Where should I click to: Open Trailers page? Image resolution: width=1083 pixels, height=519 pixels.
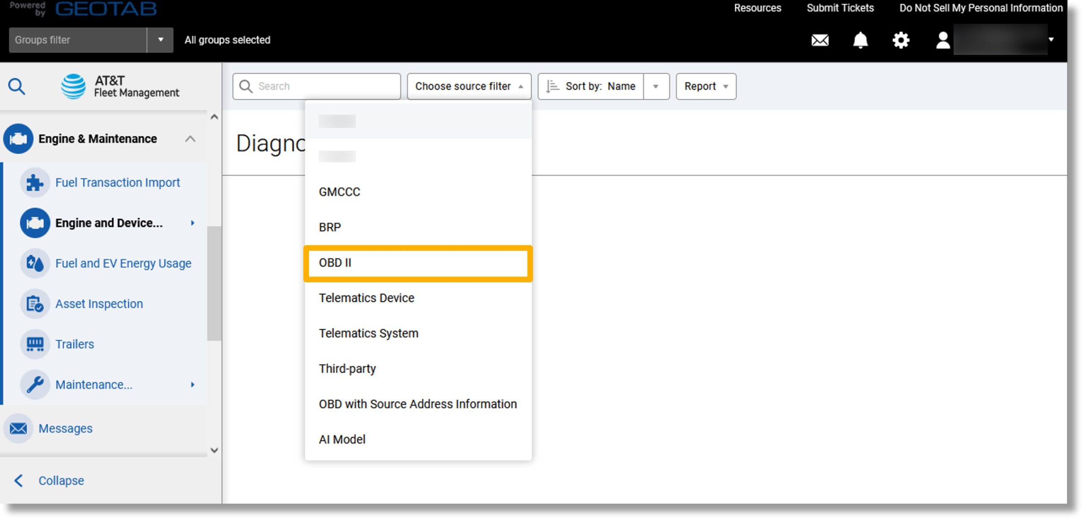(74, 344)
